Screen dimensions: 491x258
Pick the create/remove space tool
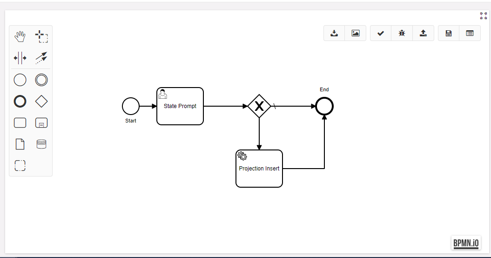pos(20,58)
